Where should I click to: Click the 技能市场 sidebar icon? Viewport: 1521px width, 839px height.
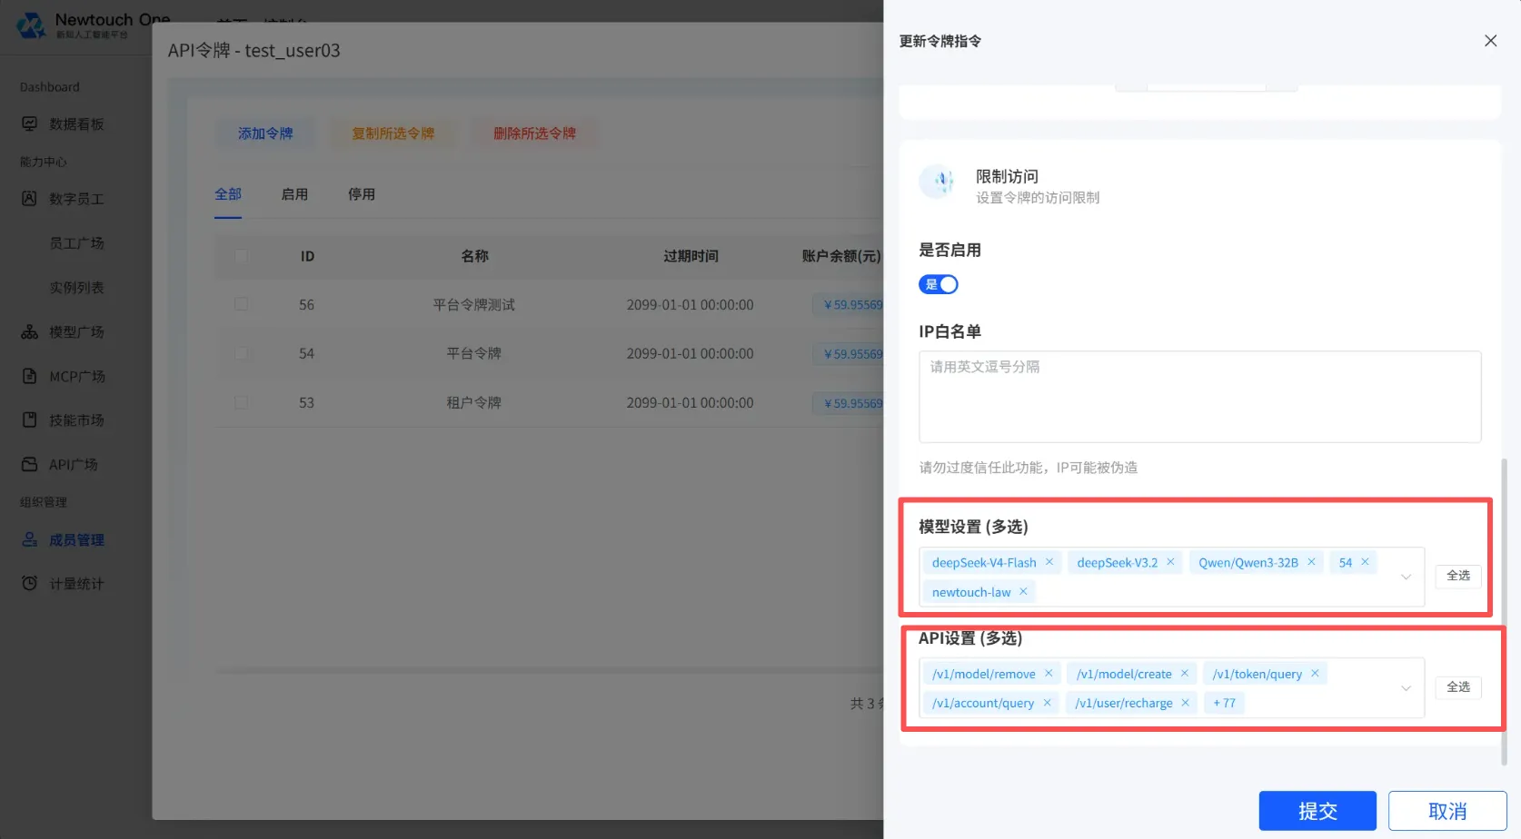tap(30, 419)
